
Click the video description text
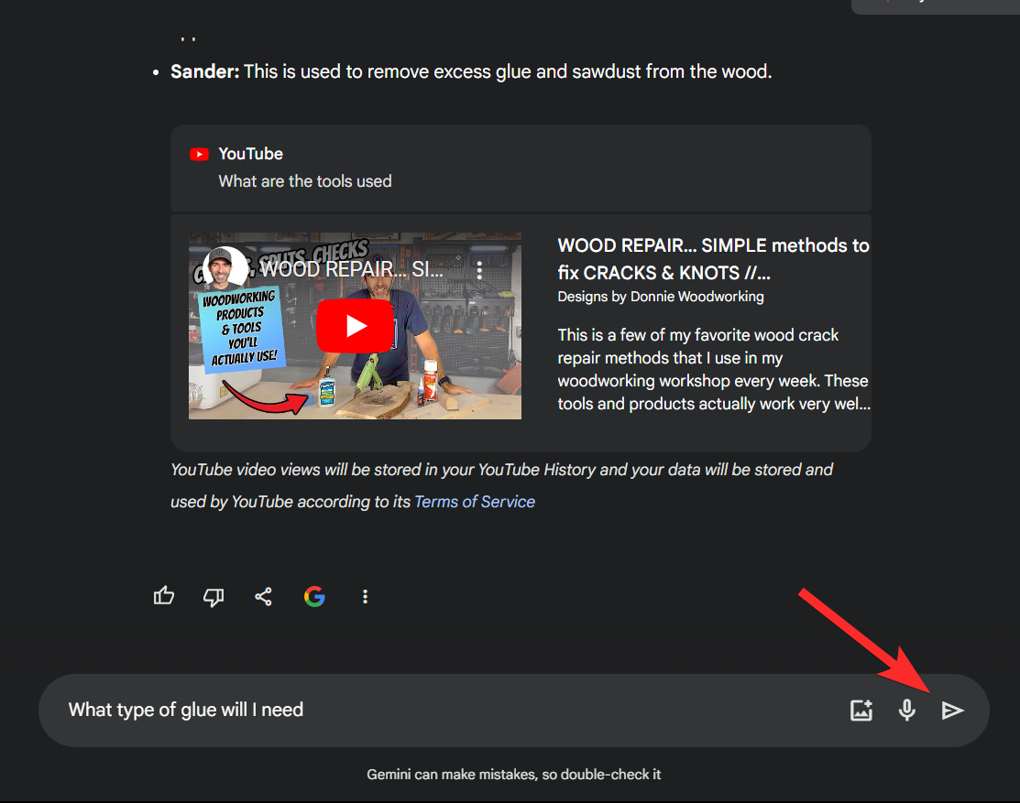[713, 369]
